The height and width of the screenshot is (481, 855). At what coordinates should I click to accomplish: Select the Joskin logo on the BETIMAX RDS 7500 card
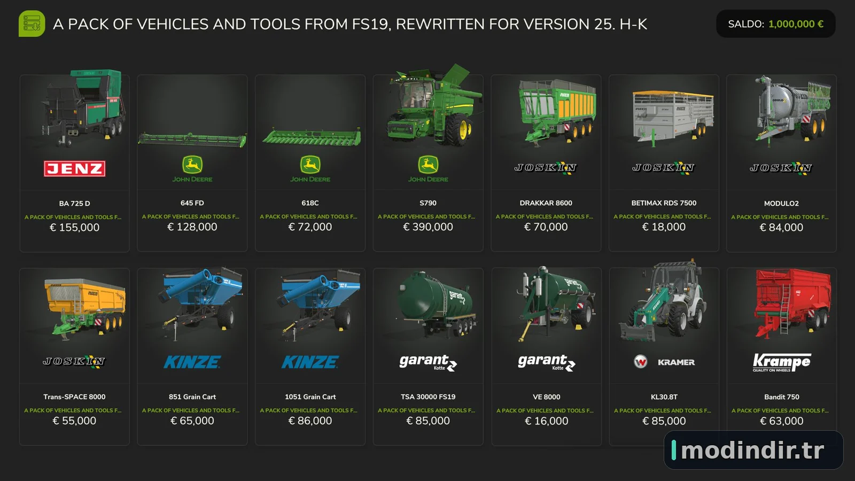coord(664,168)
